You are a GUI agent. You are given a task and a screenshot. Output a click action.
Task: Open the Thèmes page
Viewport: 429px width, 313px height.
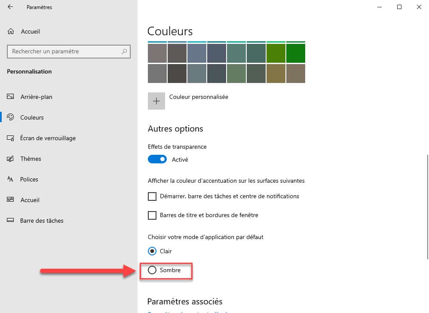pos(31,159)
